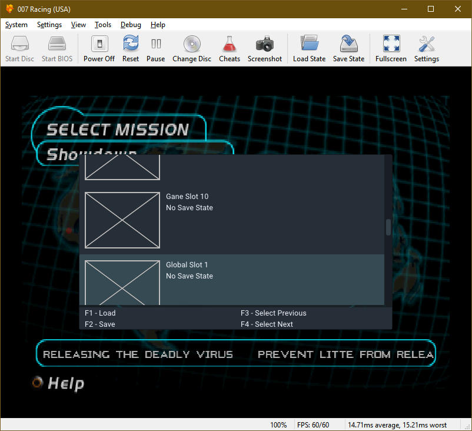Open the Tools menu

[103, 25]
